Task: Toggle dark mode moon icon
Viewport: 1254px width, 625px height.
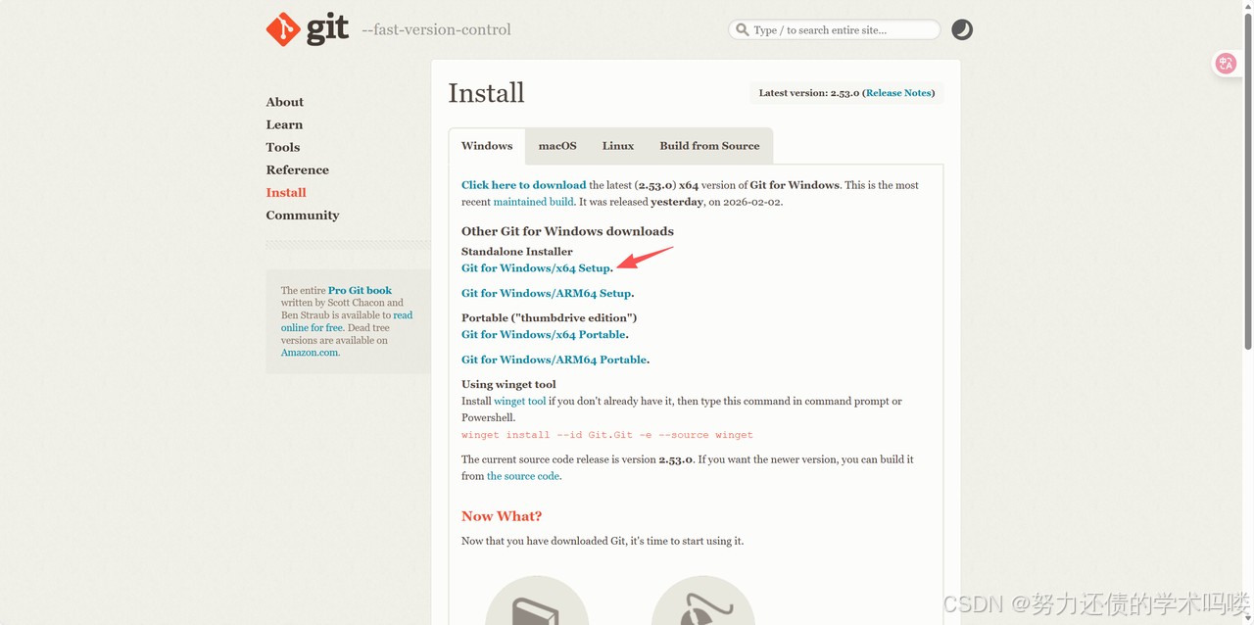Action: pyautogui.click(x=962, y=30)
